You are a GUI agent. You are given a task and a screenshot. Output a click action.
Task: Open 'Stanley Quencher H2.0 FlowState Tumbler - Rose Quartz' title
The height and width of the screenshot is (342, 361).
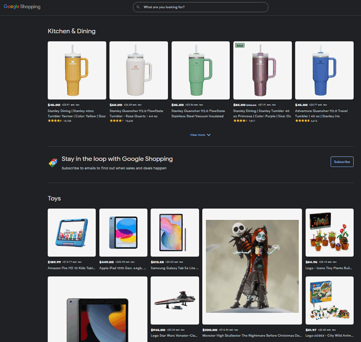137,113
